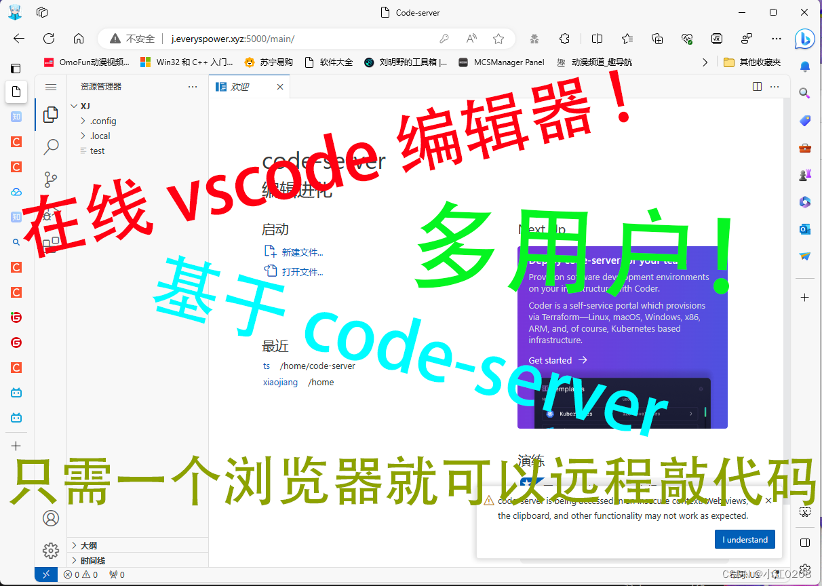Click the browser address bar
The width and height of the screenshot is (822, 586).
click(271, 39)
